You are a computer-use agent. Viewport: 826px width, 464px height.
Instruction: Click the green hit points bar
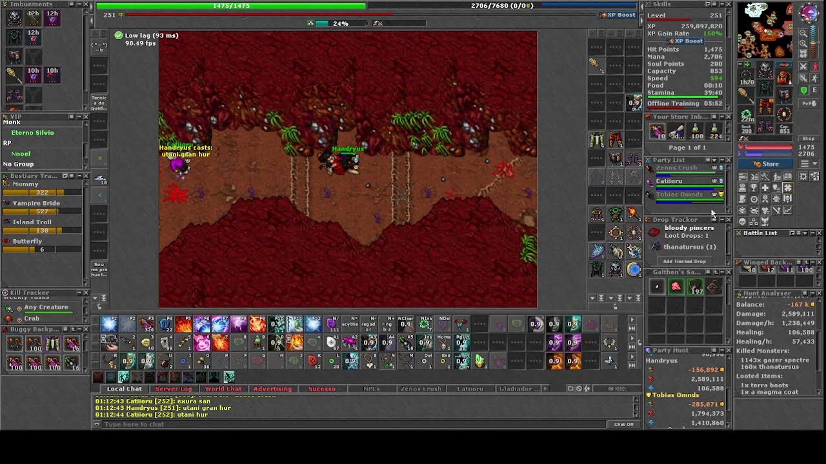coord(231,6)
